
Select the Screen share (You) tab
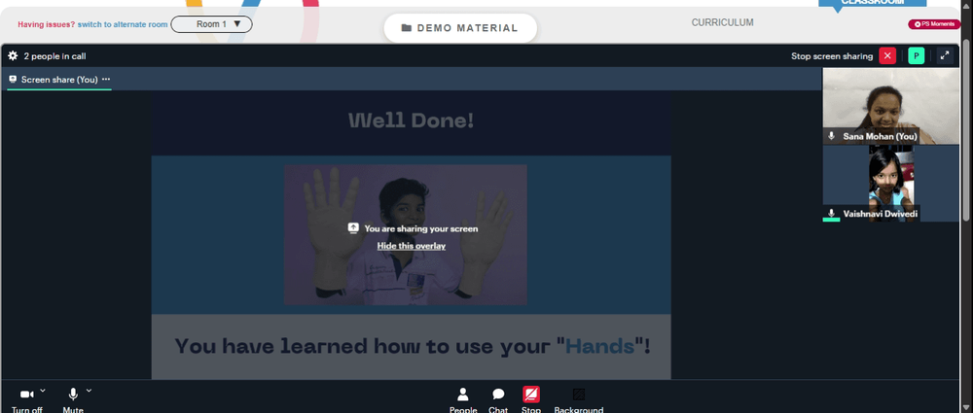pos(59,80)
